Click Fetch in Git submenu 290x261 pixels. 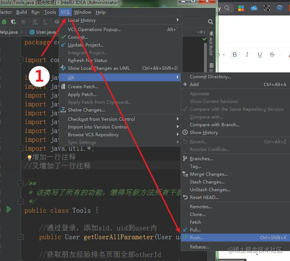(235, 222)
